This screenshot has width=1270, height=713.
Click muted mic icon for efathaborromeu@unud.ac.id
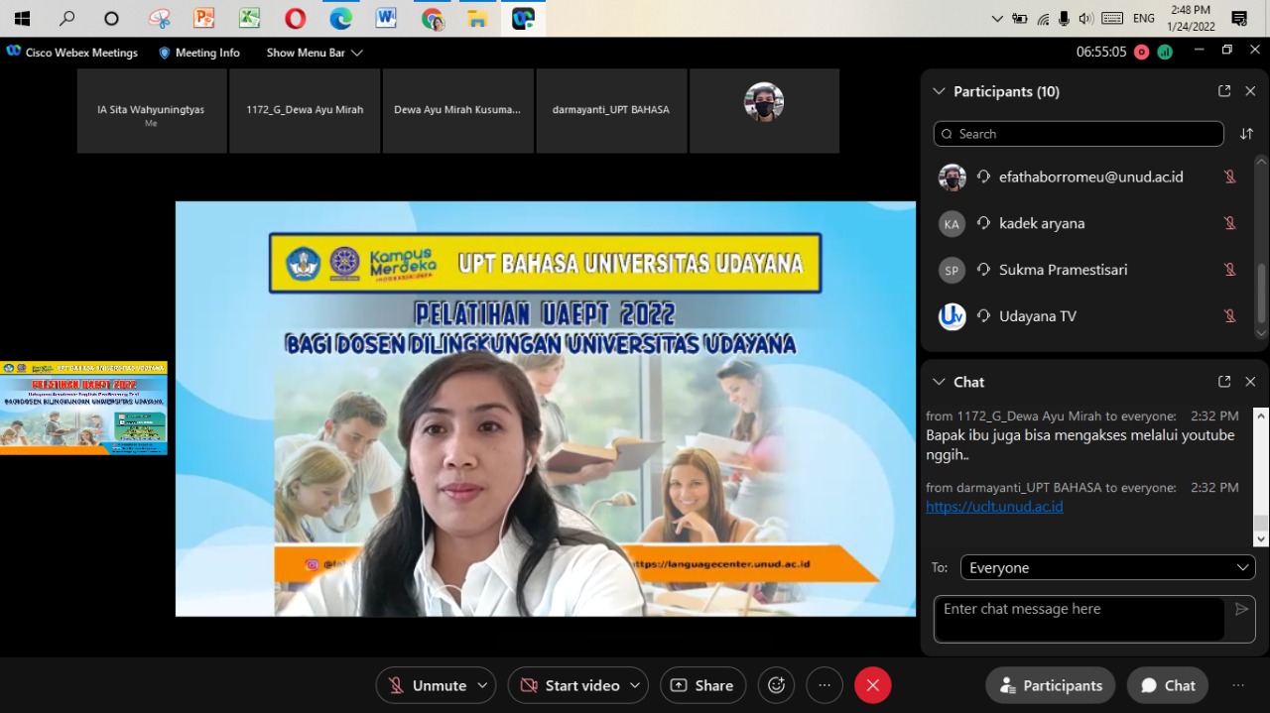click(1230, 177)
